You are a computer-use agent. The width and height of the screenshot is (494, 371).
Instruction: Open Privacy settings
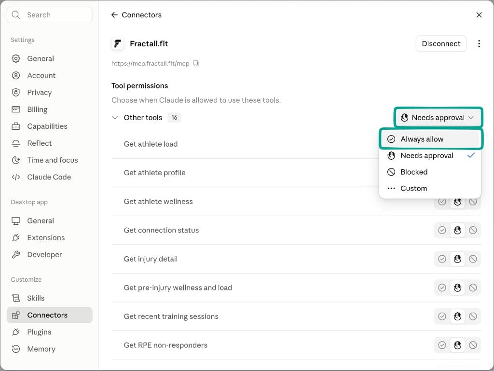coord(50,92)
